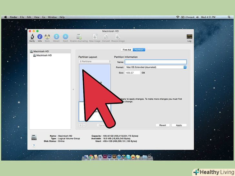Open disk Info from the toolbar
Viewport: 235px width, 176px height.
click(x=40, y=36)
